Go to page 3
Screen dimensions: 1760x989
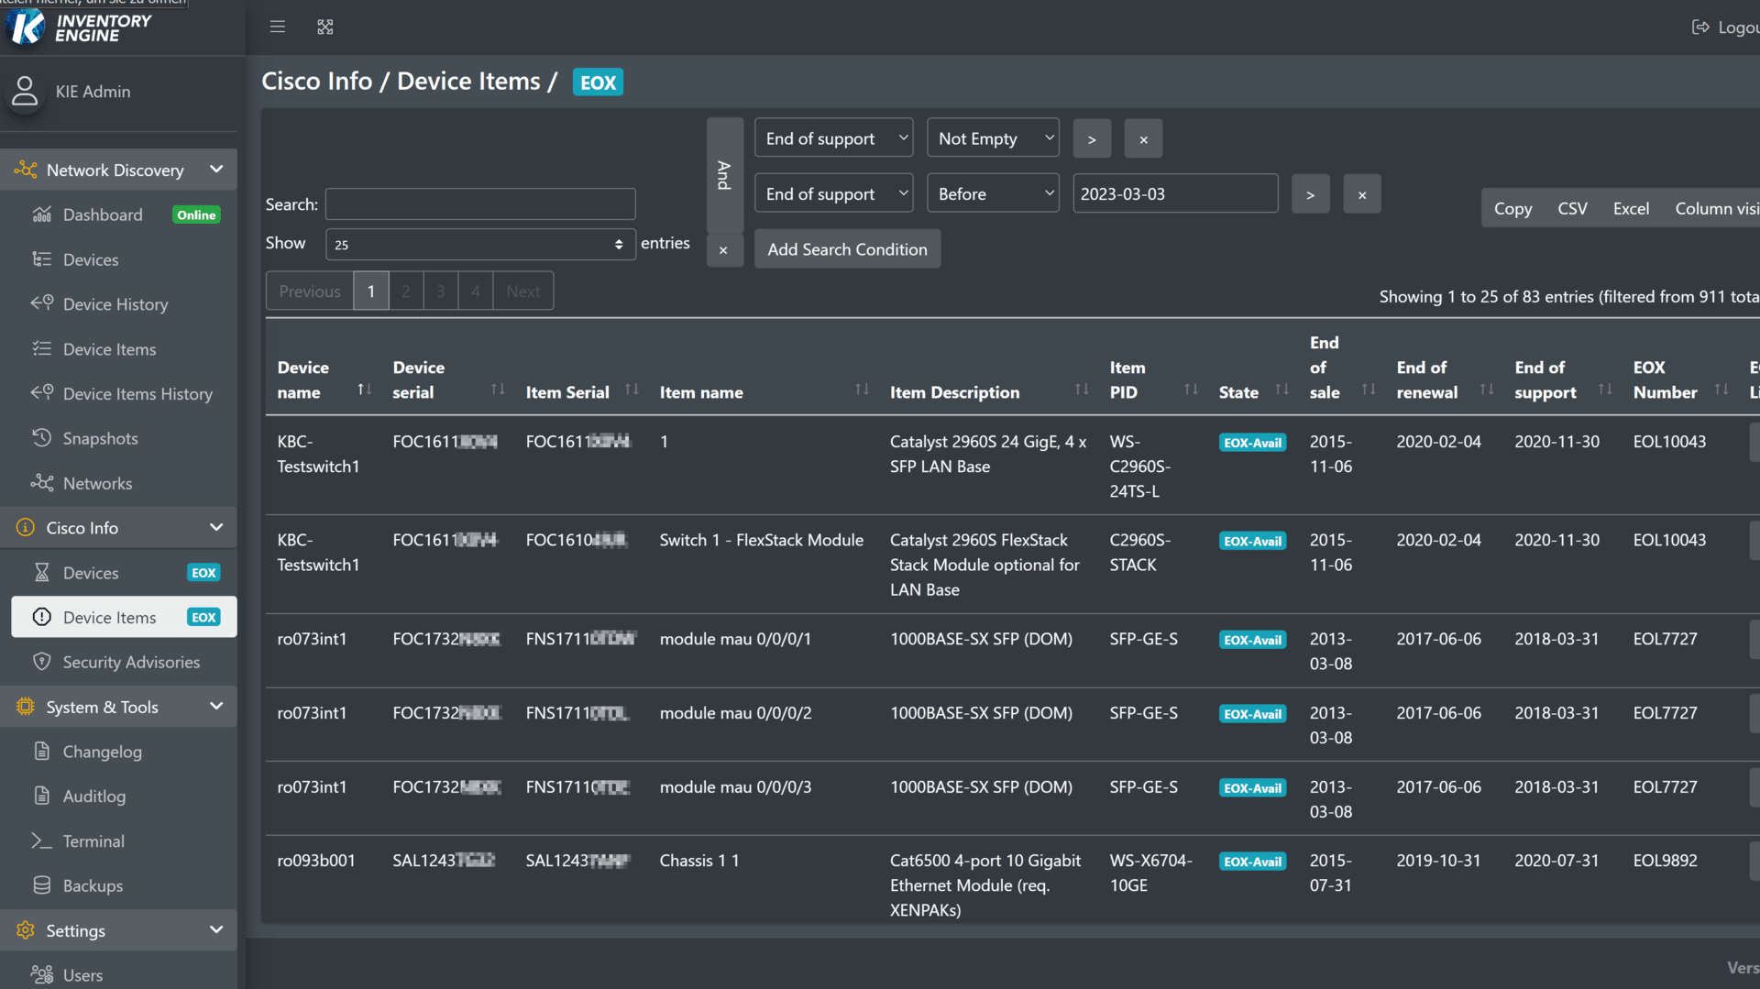coord(441,291)
